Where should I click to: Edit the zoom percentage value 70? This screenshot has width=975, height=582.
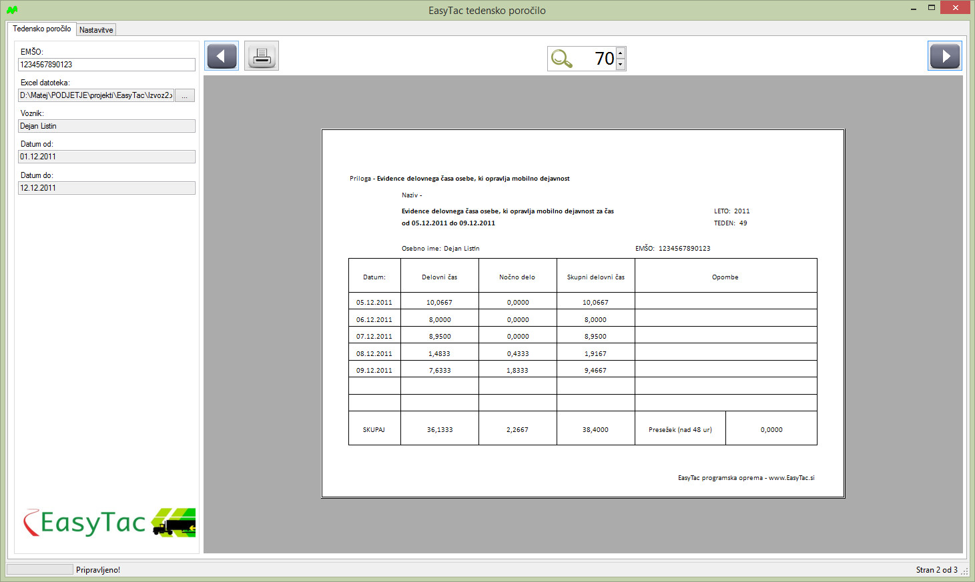point(604,58)
